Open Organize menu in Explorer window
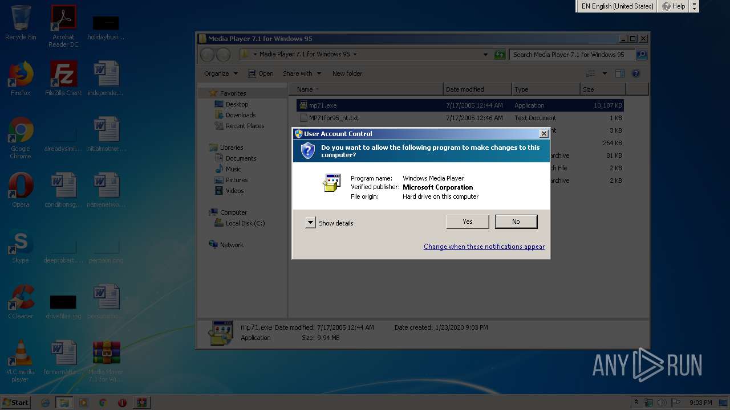This screenshot has width=730, height=410. coord(221,73)
